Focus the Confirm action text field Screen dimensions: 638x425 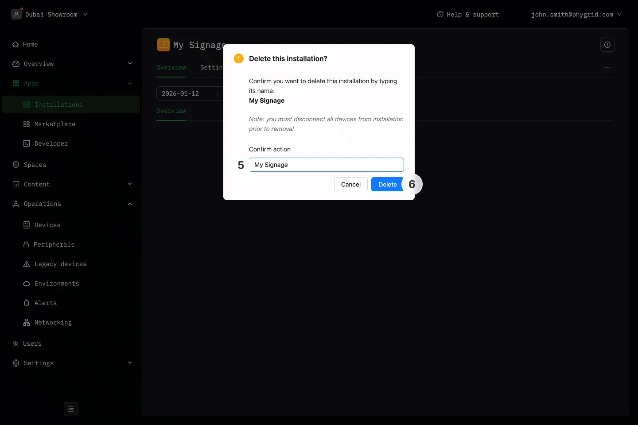pos(327,165)
